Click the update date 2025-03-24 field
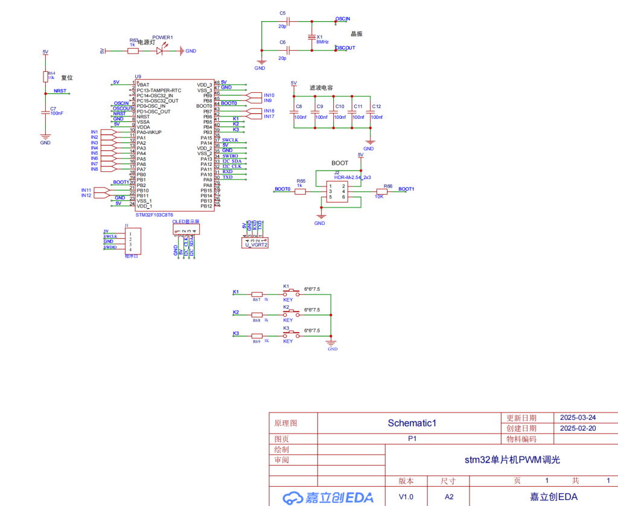Image resolution: width=618 pixels, height=506 pixels. (578, 417)
